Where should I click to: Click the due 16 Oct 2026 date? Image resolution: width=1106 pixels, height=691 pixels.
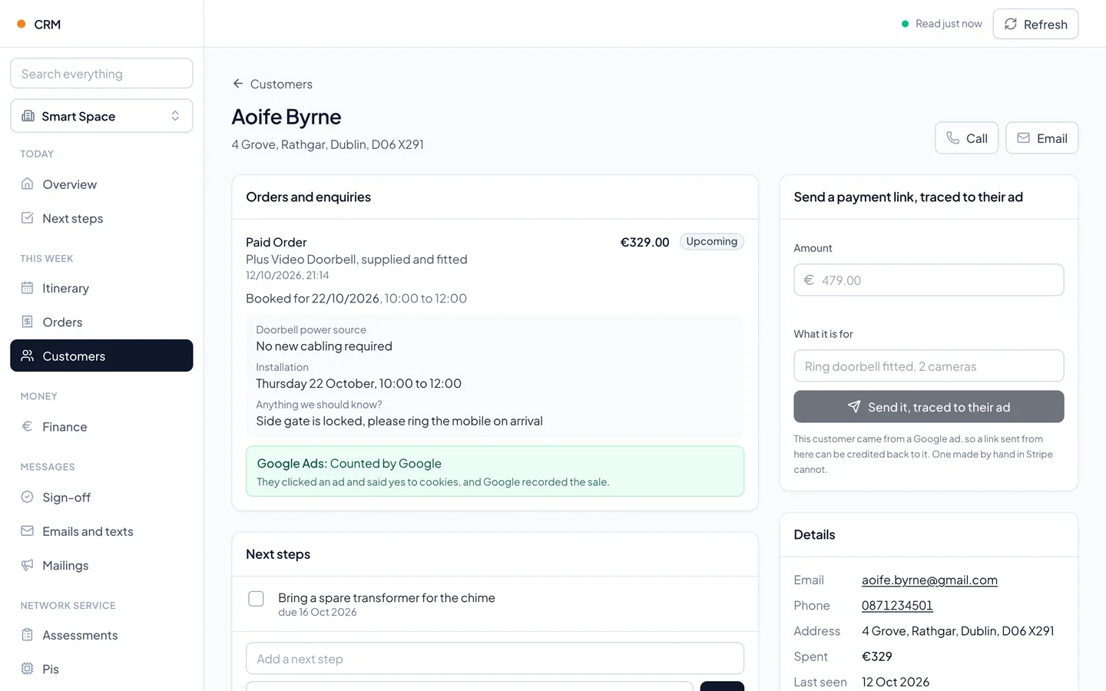[317, 613]
